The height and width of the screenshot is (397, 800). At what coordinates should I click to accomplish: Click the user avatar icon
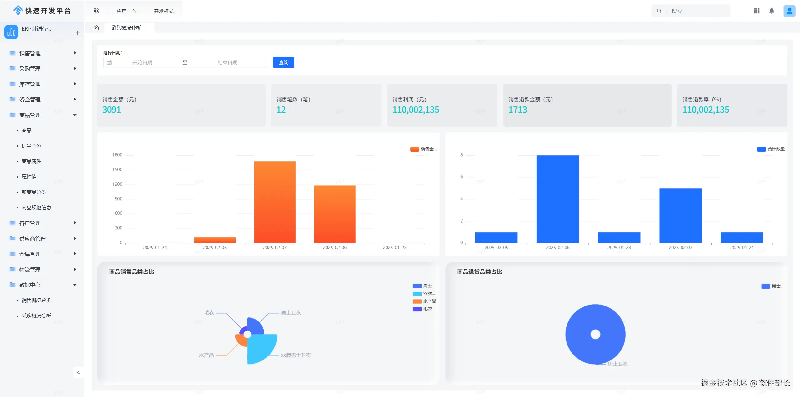(789, 11)
